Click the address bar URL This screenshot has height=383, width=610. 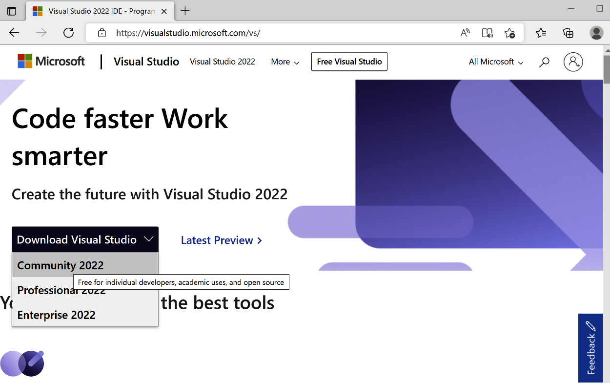click(x=188, y=33)
